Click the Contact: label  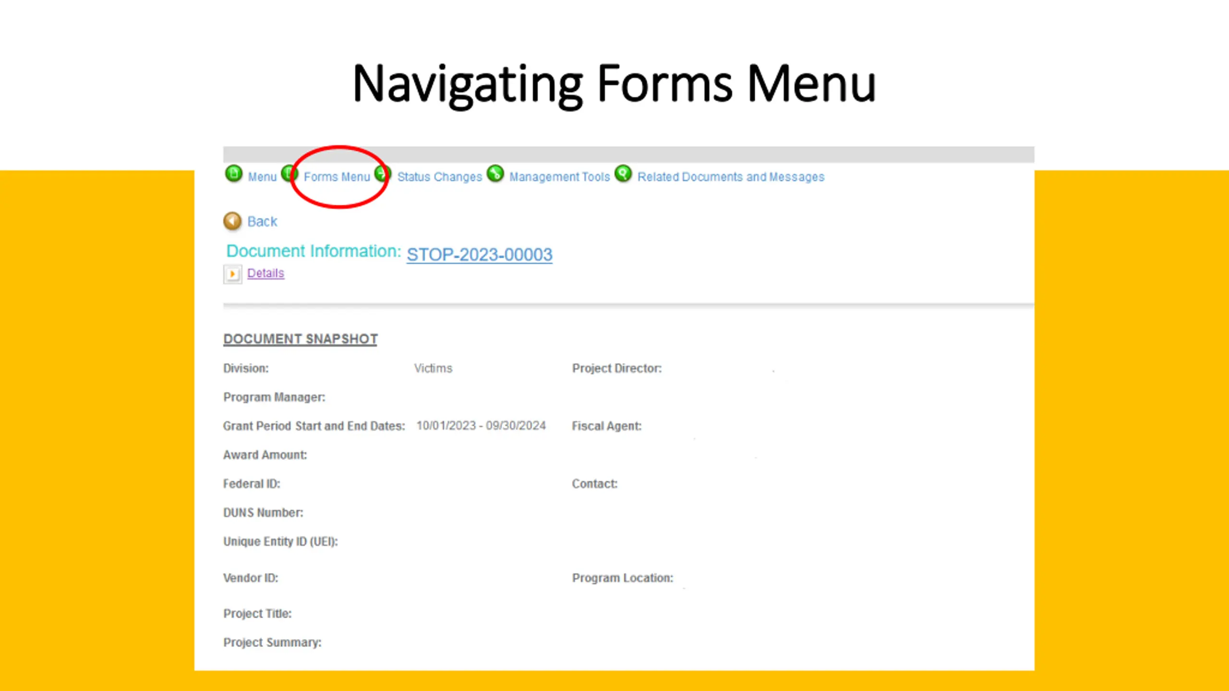595,484
